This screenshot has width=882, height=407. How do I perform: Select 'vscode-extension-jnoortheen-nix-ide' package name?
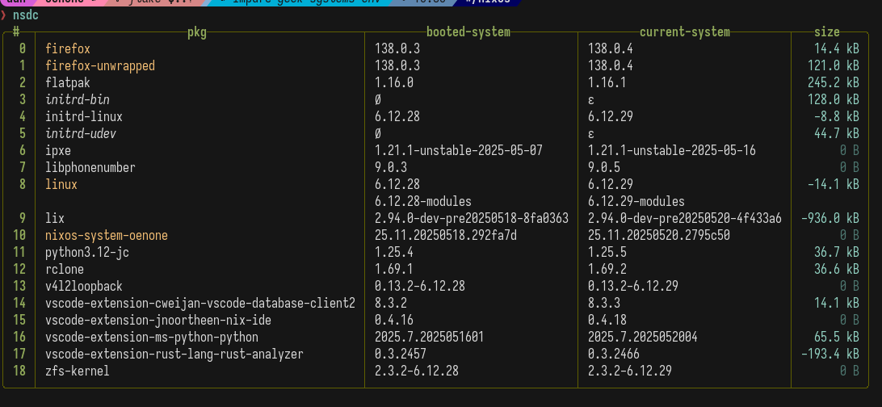point(158,320)
